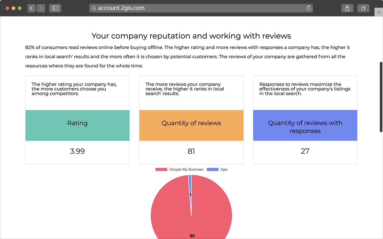
Task: Focus the account.2gis.com address field
Action: [x=201, y=8]
